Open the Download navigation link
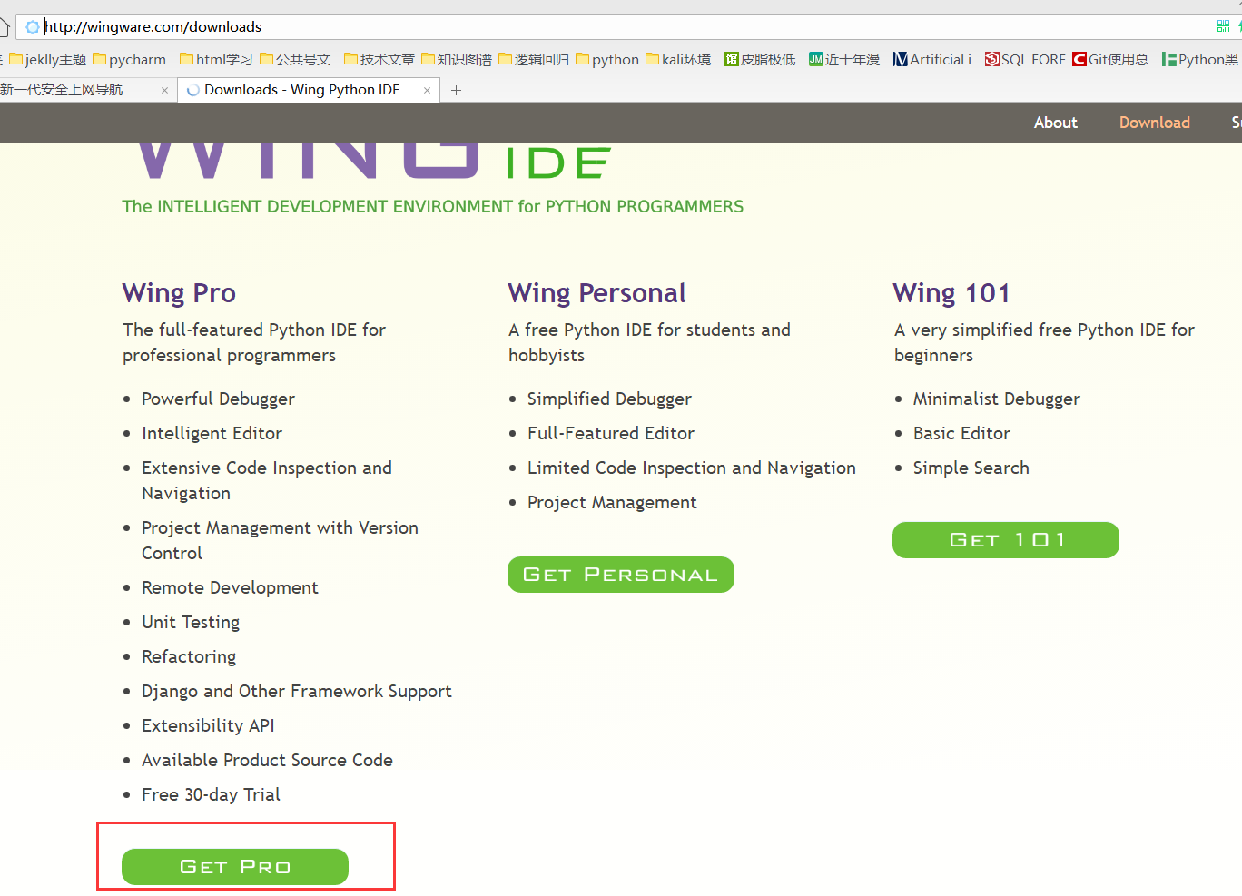Screen dimensions: 1242x896 click(x=1154, y=123)
